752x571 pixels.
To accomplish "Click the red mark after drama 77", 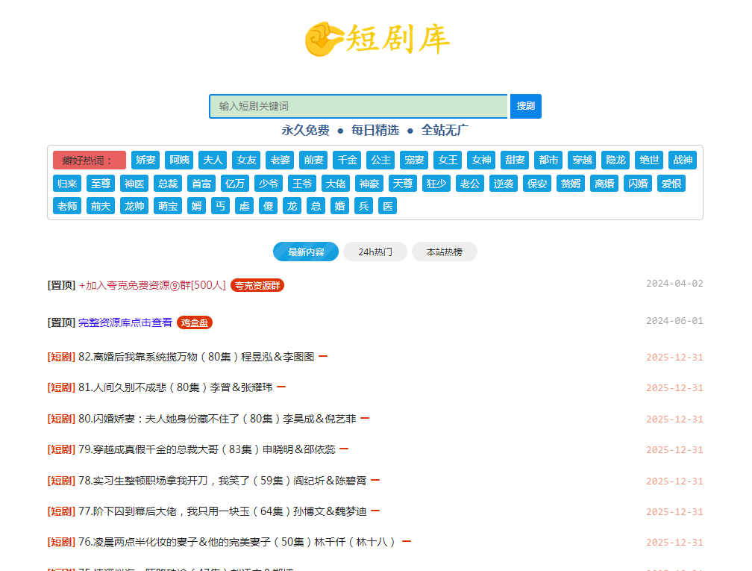I will pyautogui.click(x=375, y=511).
